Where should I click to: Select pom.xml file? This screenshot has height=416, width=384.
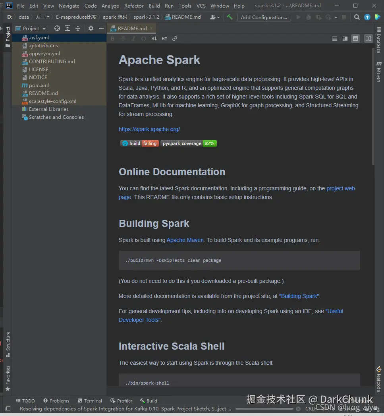60,85
